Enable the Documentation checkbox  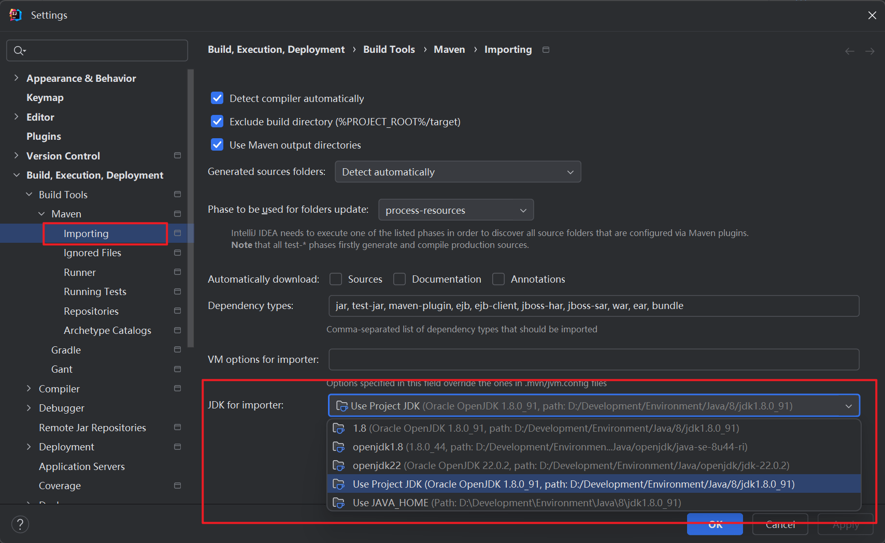pos(399,278)
